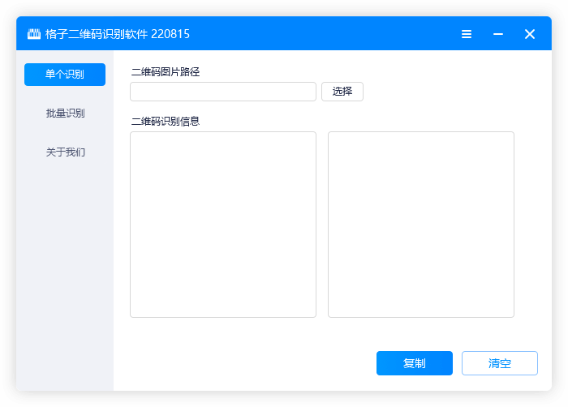This screenshot has width=568, height=407.
Task: Minimize the QR recognition window
Action: coord(498,34)
